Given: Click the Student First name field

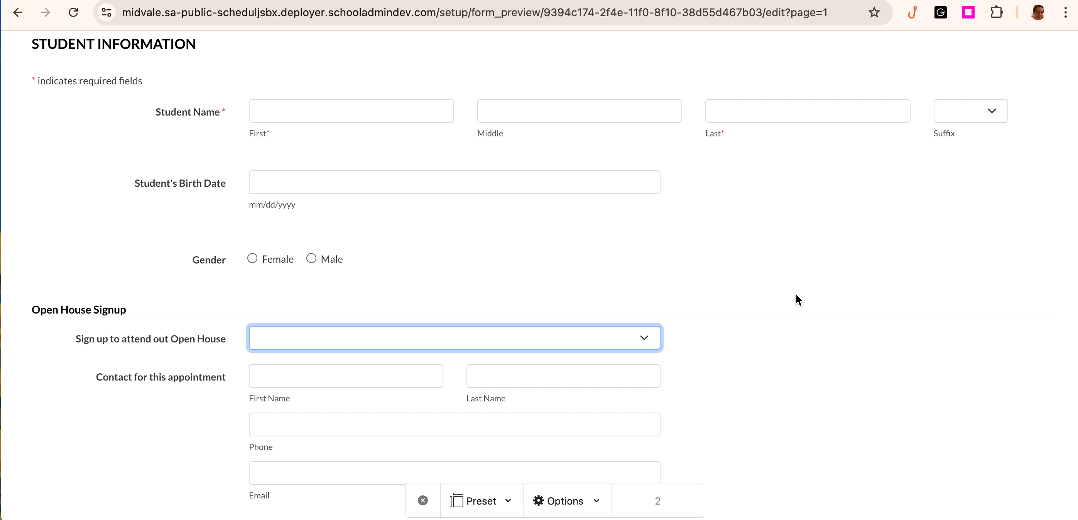Looking at the screenshot, I should click(351, 111).
